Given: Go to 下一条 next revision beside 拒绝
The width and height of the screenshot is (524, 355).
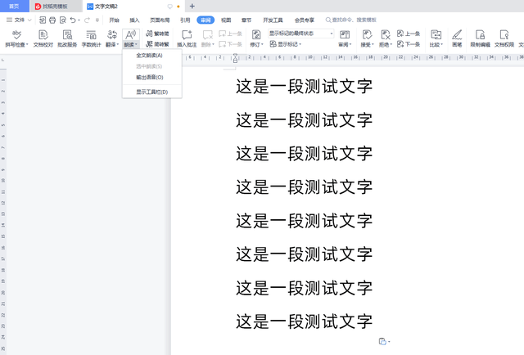Looking at the screenshot, I should coord(409,44).
